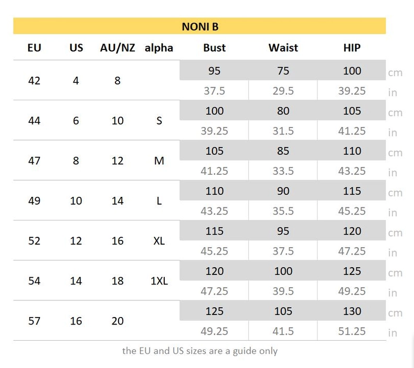Click the 51.25 inch hip value
The width and height of the screenshot is (414, 368).
coord(352,331)
